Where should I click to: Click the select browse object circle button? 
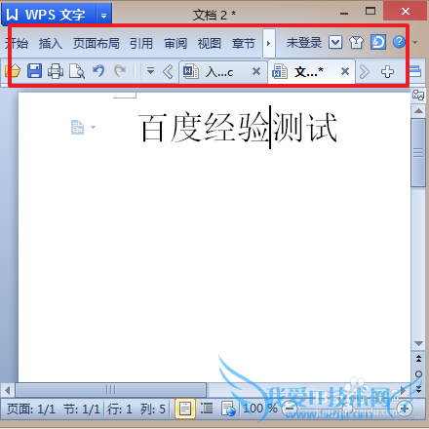pyautogui.click(x=418, y=374)
